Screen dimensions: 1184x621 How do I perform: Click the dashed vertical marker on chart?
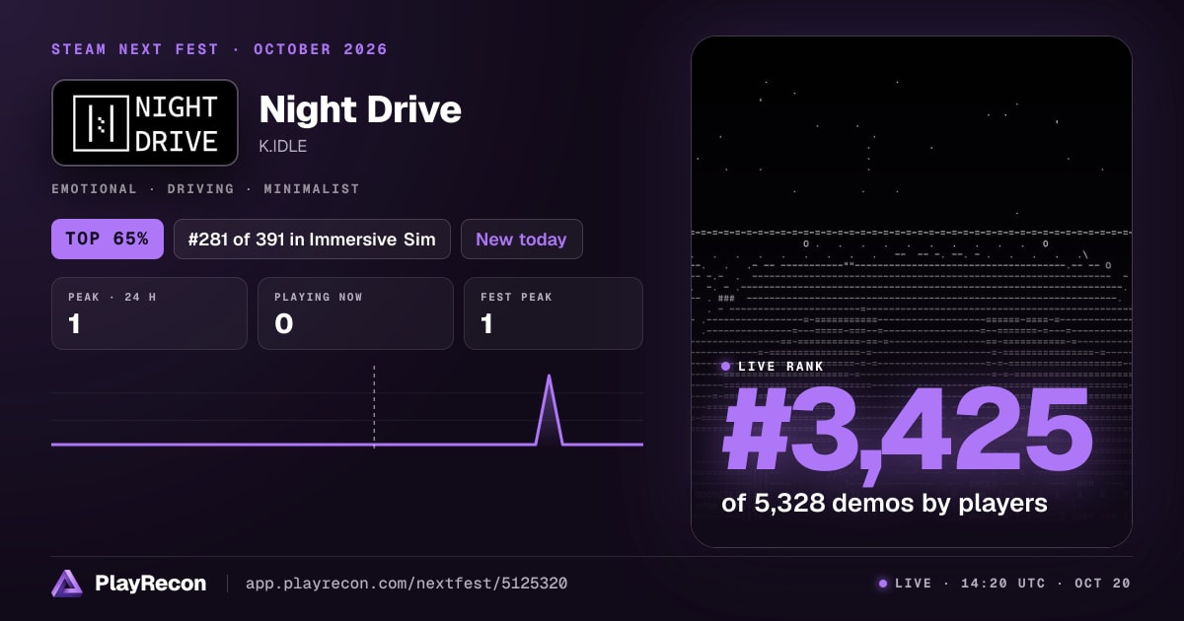click(x=374, y=406)
